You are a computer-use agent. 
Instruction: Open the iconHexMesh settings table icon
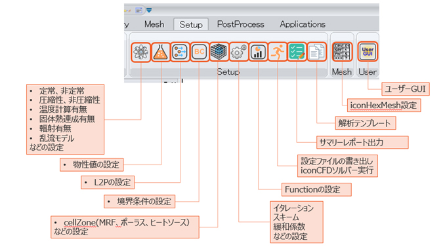[342, 52]
